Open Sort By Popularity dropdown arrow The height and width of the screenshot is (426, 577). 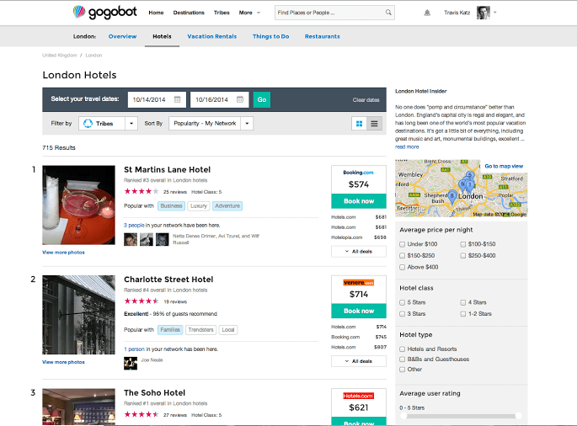(x=248, y=124)
